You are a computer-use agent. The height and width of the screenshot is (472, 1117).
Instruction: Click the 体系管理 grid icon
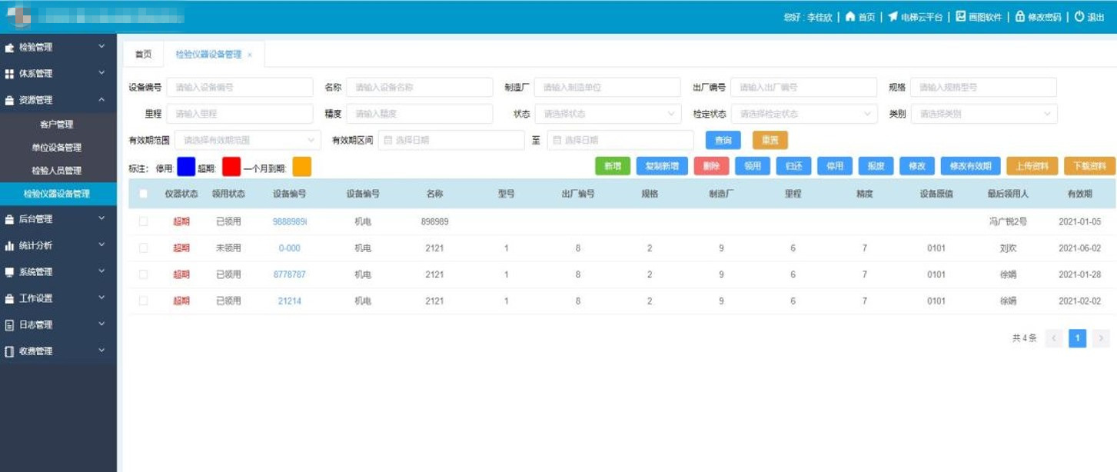click(x=9, y=74)
